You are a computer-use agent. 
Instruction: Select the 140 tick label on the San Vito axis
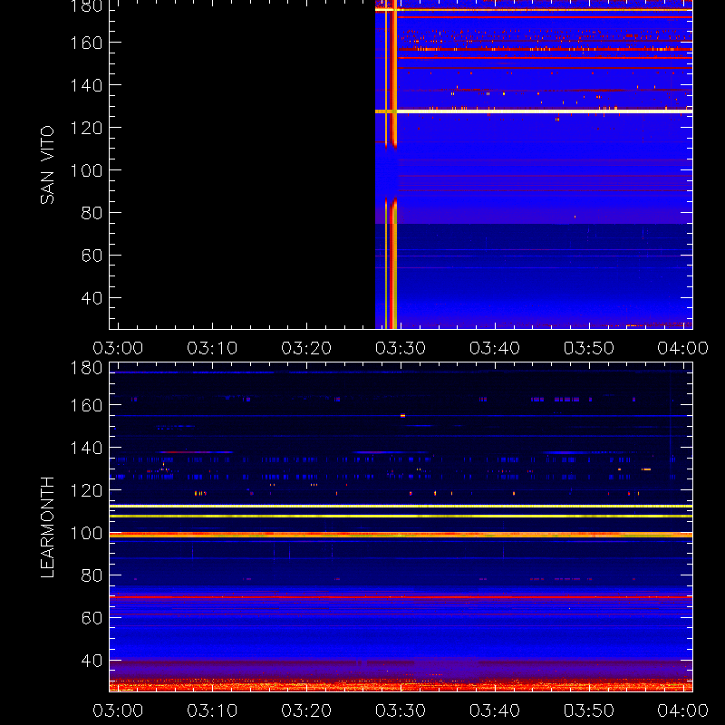pyautogui.click(x=86, y=85)
